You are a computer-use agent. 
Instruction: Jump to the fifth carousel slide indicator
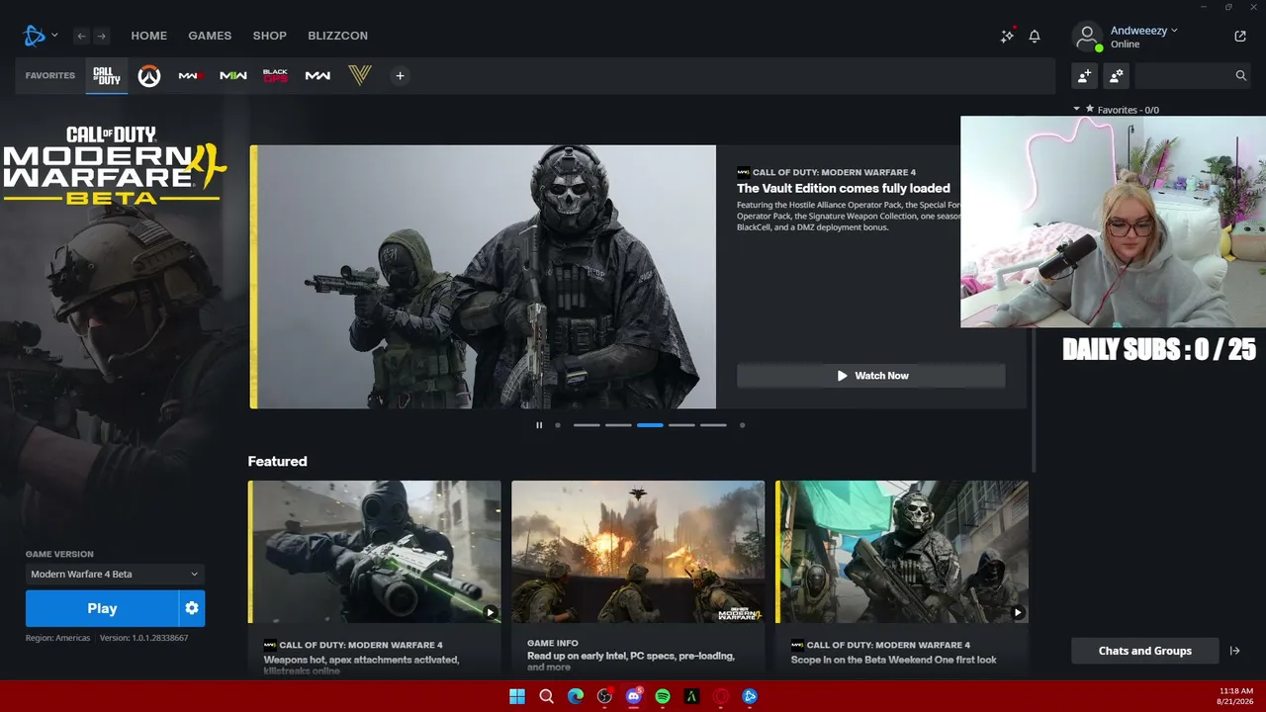point(713,425)
